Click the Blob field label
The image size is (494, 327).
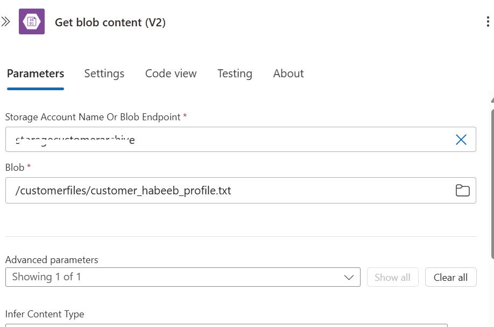tap(15, 168)
